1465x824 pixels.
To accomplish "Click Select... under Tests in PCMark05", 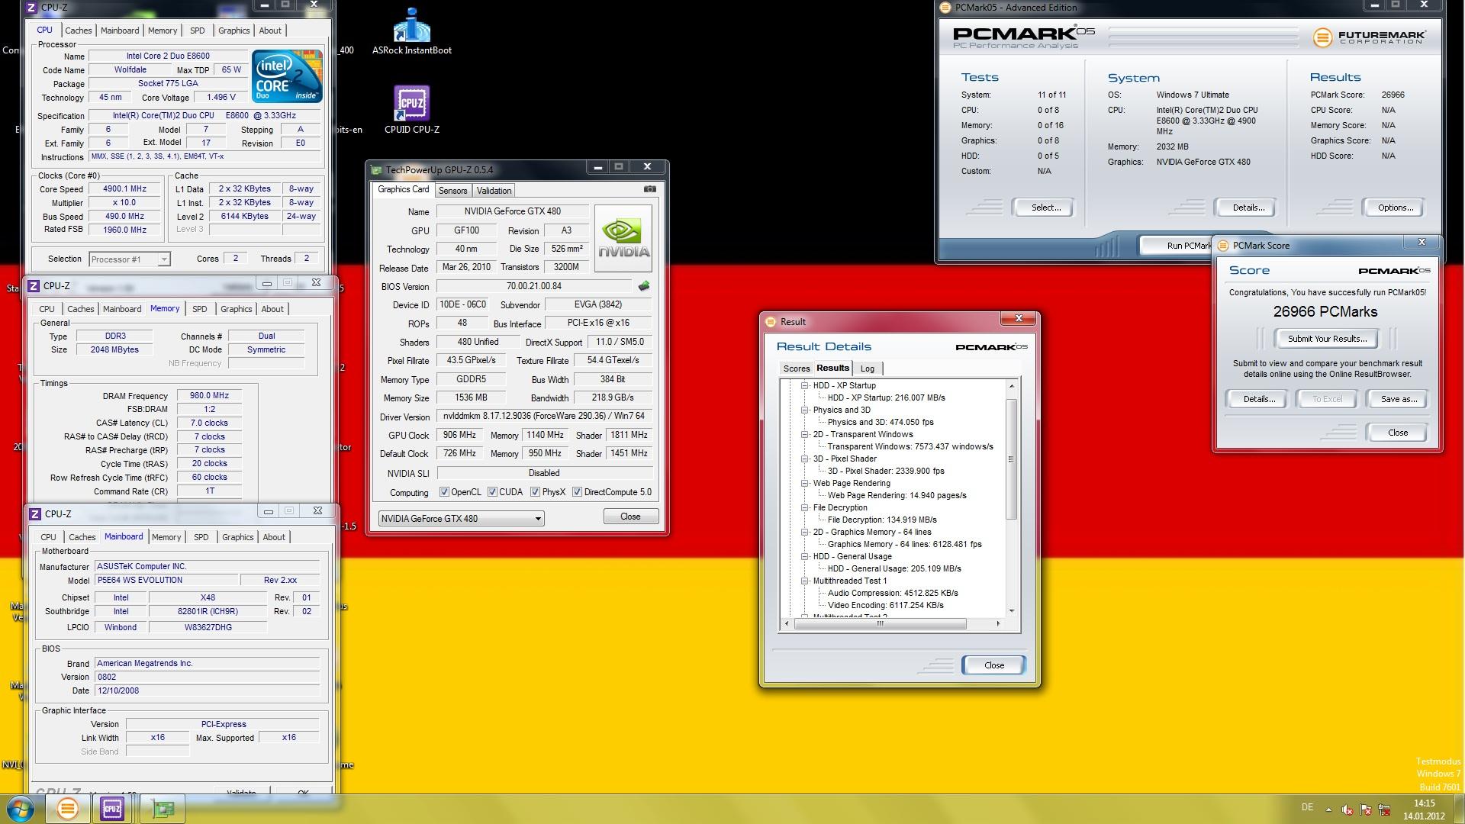I will [x=1045, y=208].
